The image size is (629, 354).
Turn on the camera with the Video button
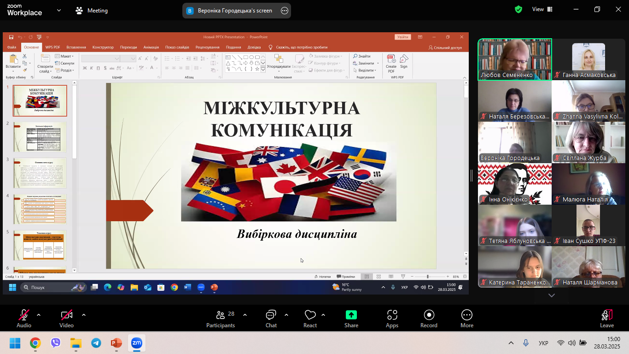(66, 318)
